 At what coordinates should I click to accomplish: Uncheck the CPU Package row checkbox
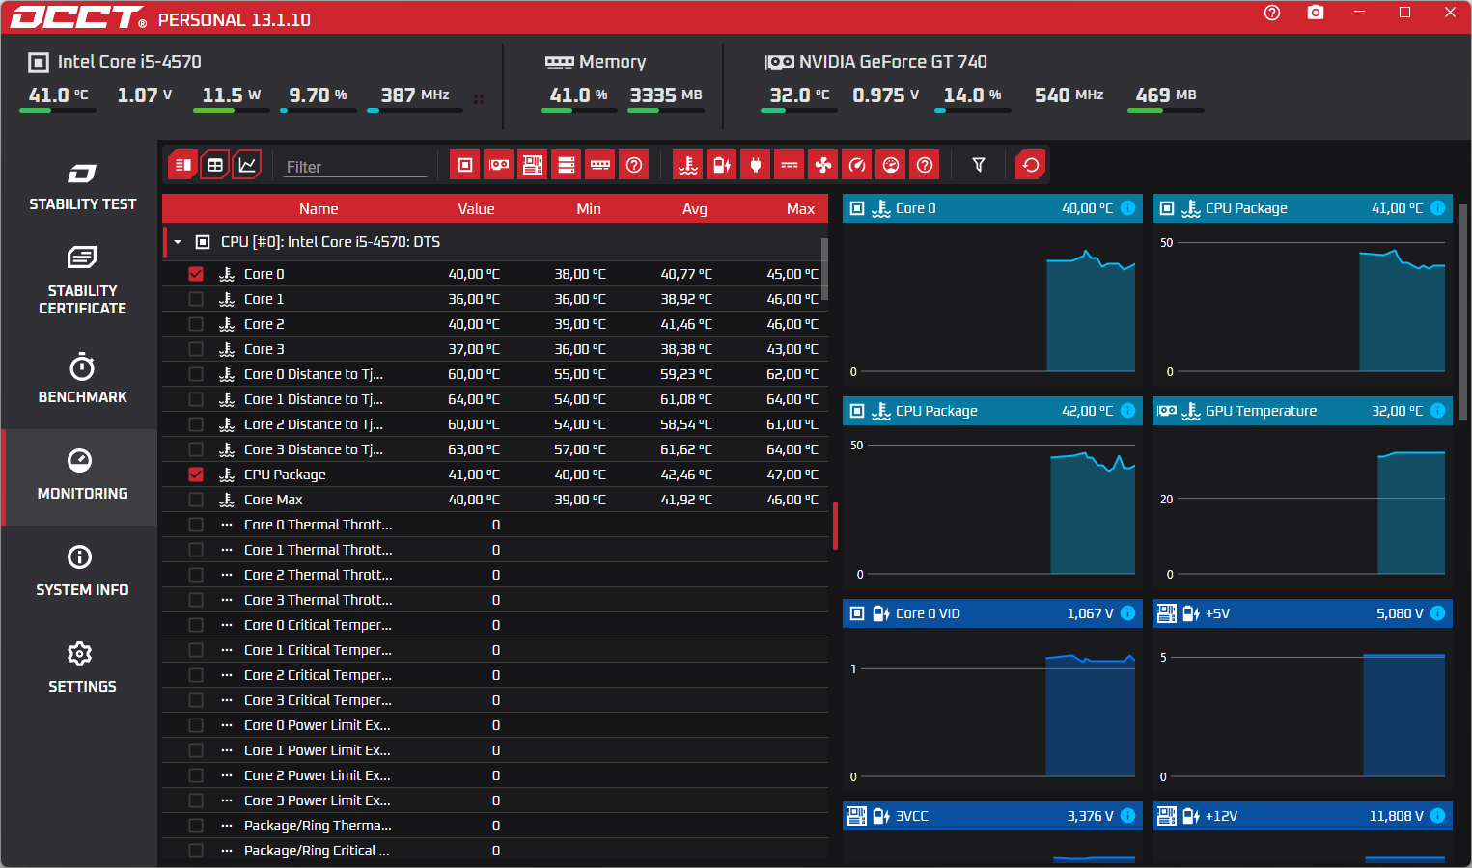196,475
